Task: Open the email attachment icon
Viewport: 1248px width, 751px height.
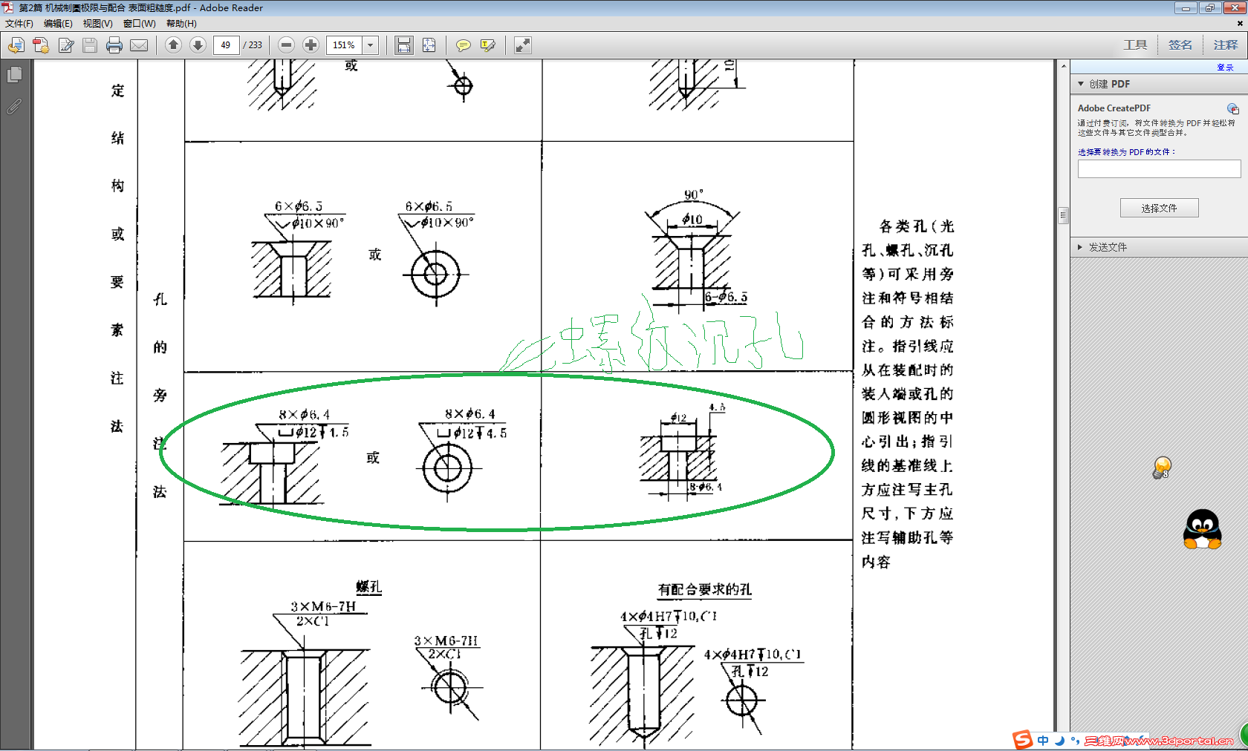Action: pyautogui.click(x=139, y=45)
